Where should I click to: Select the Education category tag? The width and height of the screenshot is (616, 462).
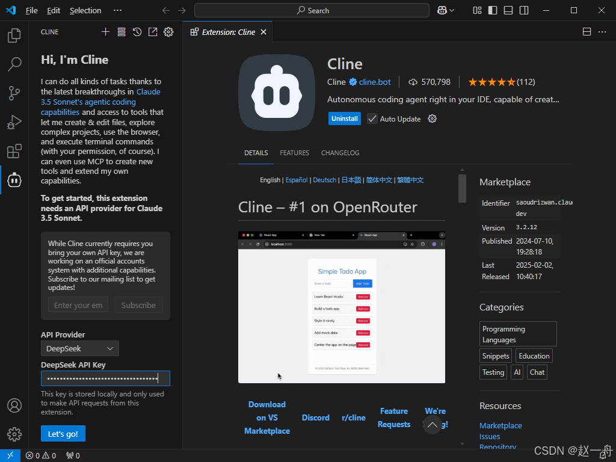click(x=534, y=356)
